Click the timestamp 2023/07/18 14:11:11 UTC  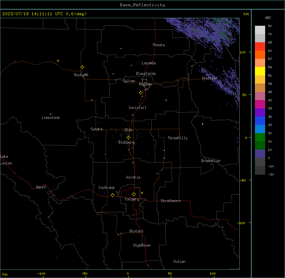coord(32,14)
